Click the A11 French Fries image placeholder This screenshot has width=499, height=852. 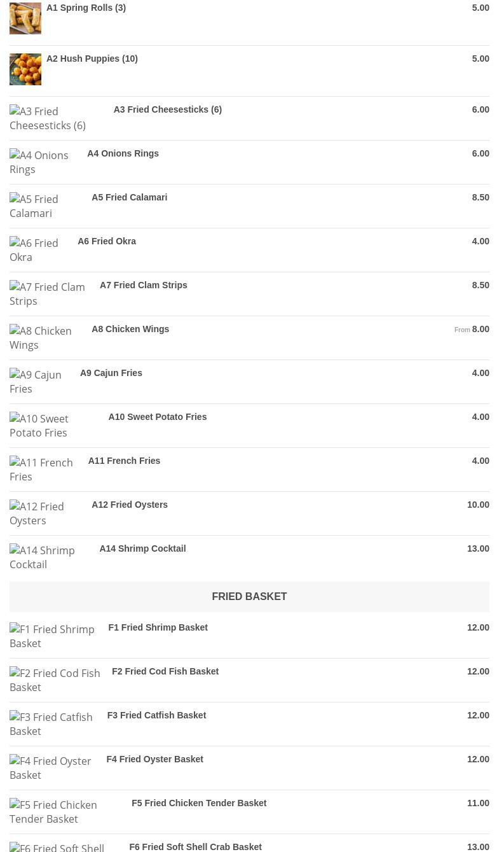(41, 470)
